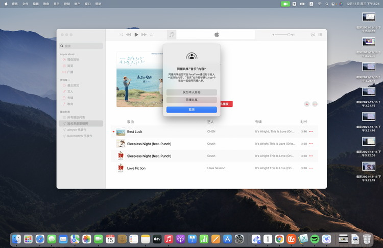Open Apple TV from the Dock
This screenshot has width=383, height=248.
pos(157,239)
